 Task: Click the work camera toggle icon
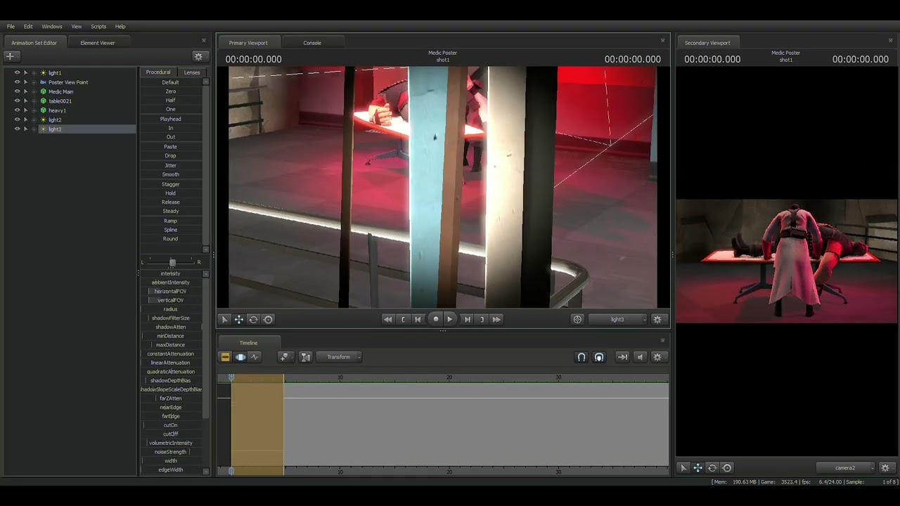(578, 319)
